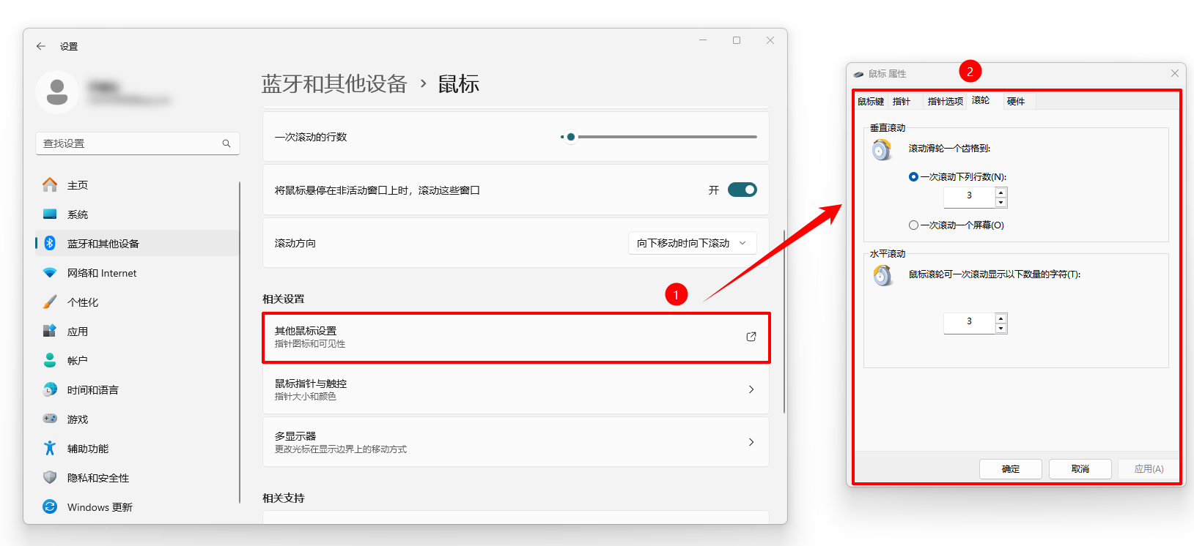Expand 多显示器 row chevron
The image size is (1194, 546).
[751, 442]
